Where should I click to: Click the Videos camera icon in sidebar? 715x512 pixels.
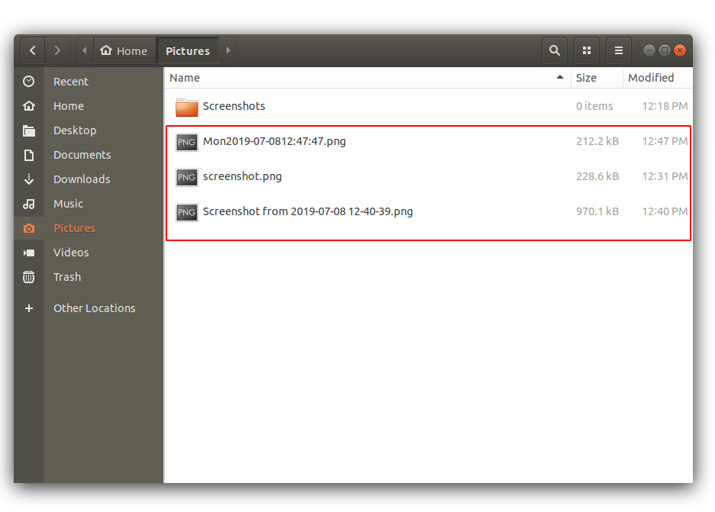pyautogui.click(x=29, y=253)
